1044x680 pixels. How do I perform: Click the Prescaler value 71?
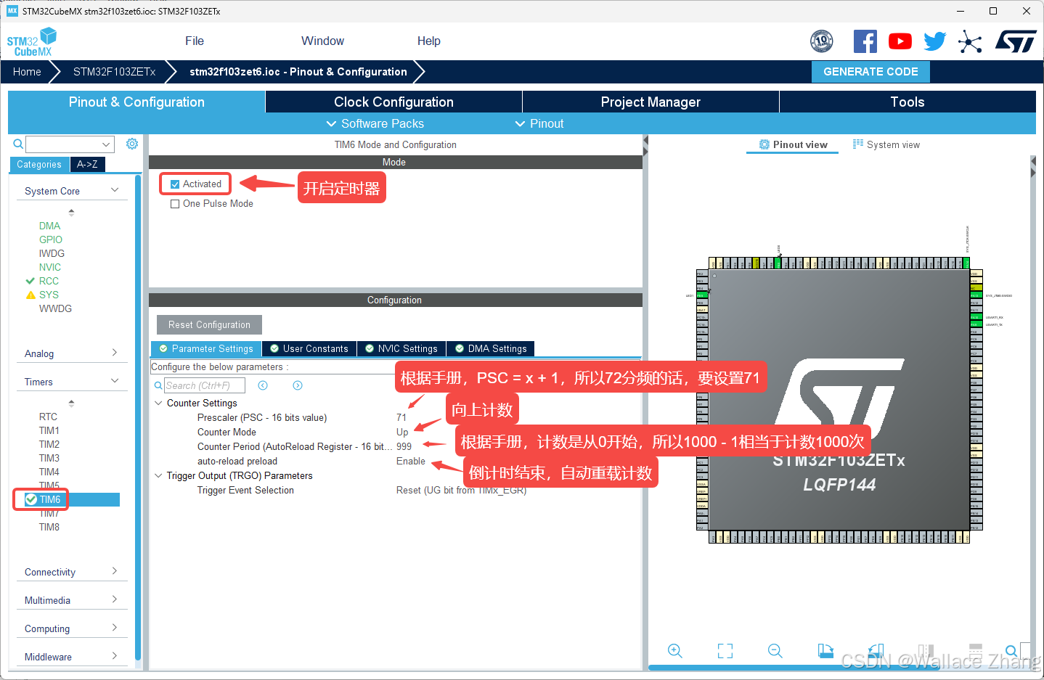tap(401, 417)
